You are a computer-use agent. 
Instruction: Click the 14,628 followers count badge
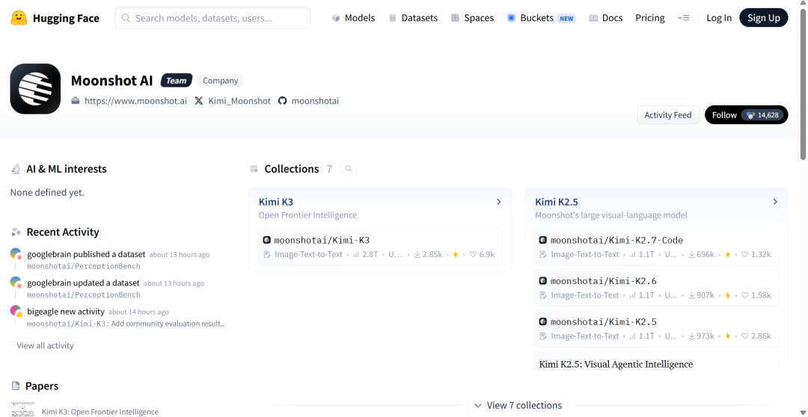[x=762, y=115]
